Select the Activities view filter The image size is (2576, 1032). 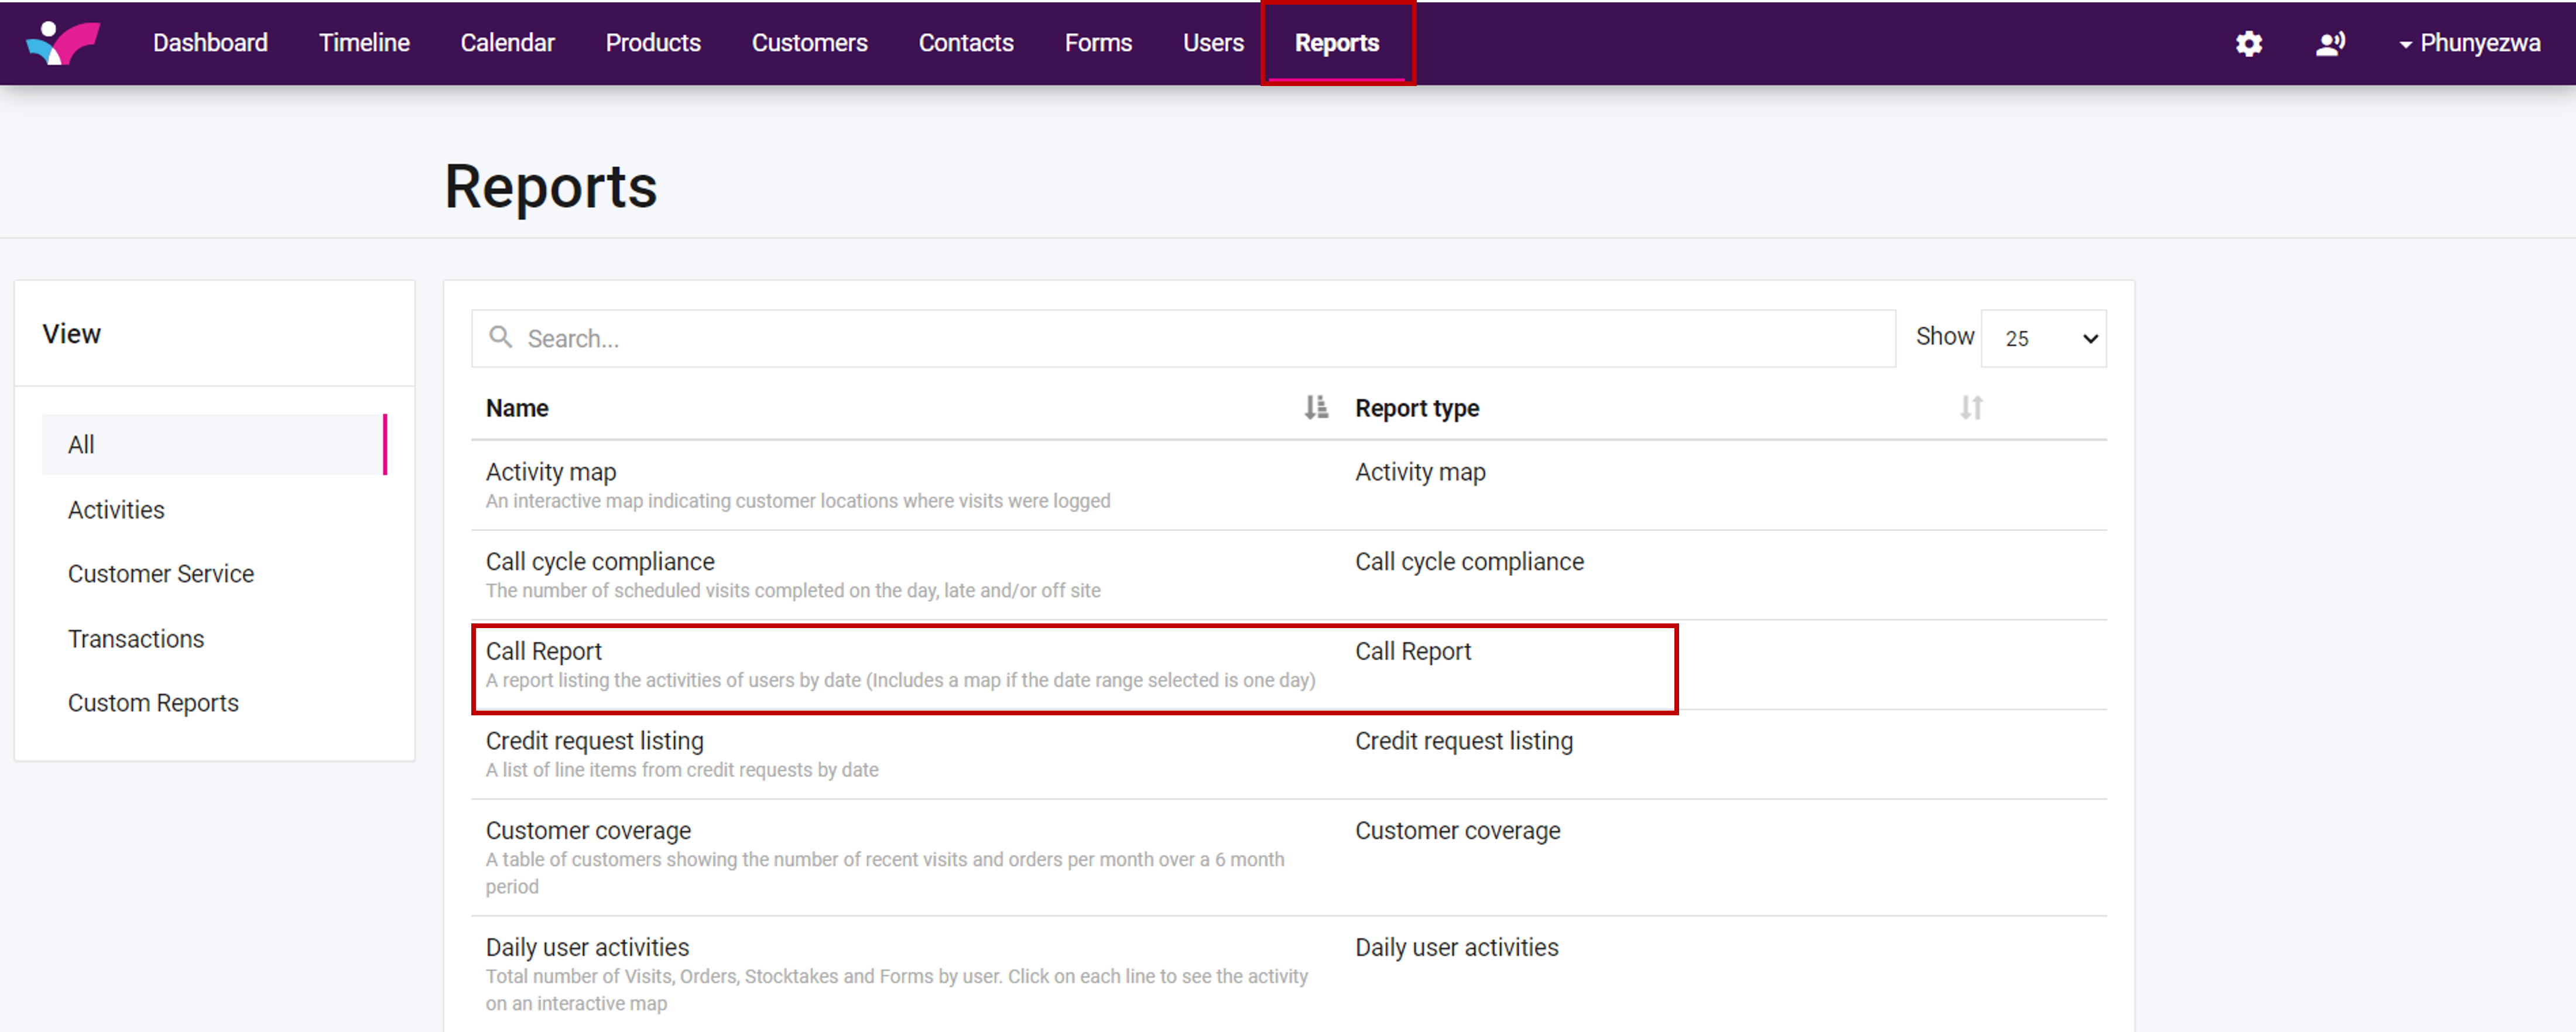[116, 510]
